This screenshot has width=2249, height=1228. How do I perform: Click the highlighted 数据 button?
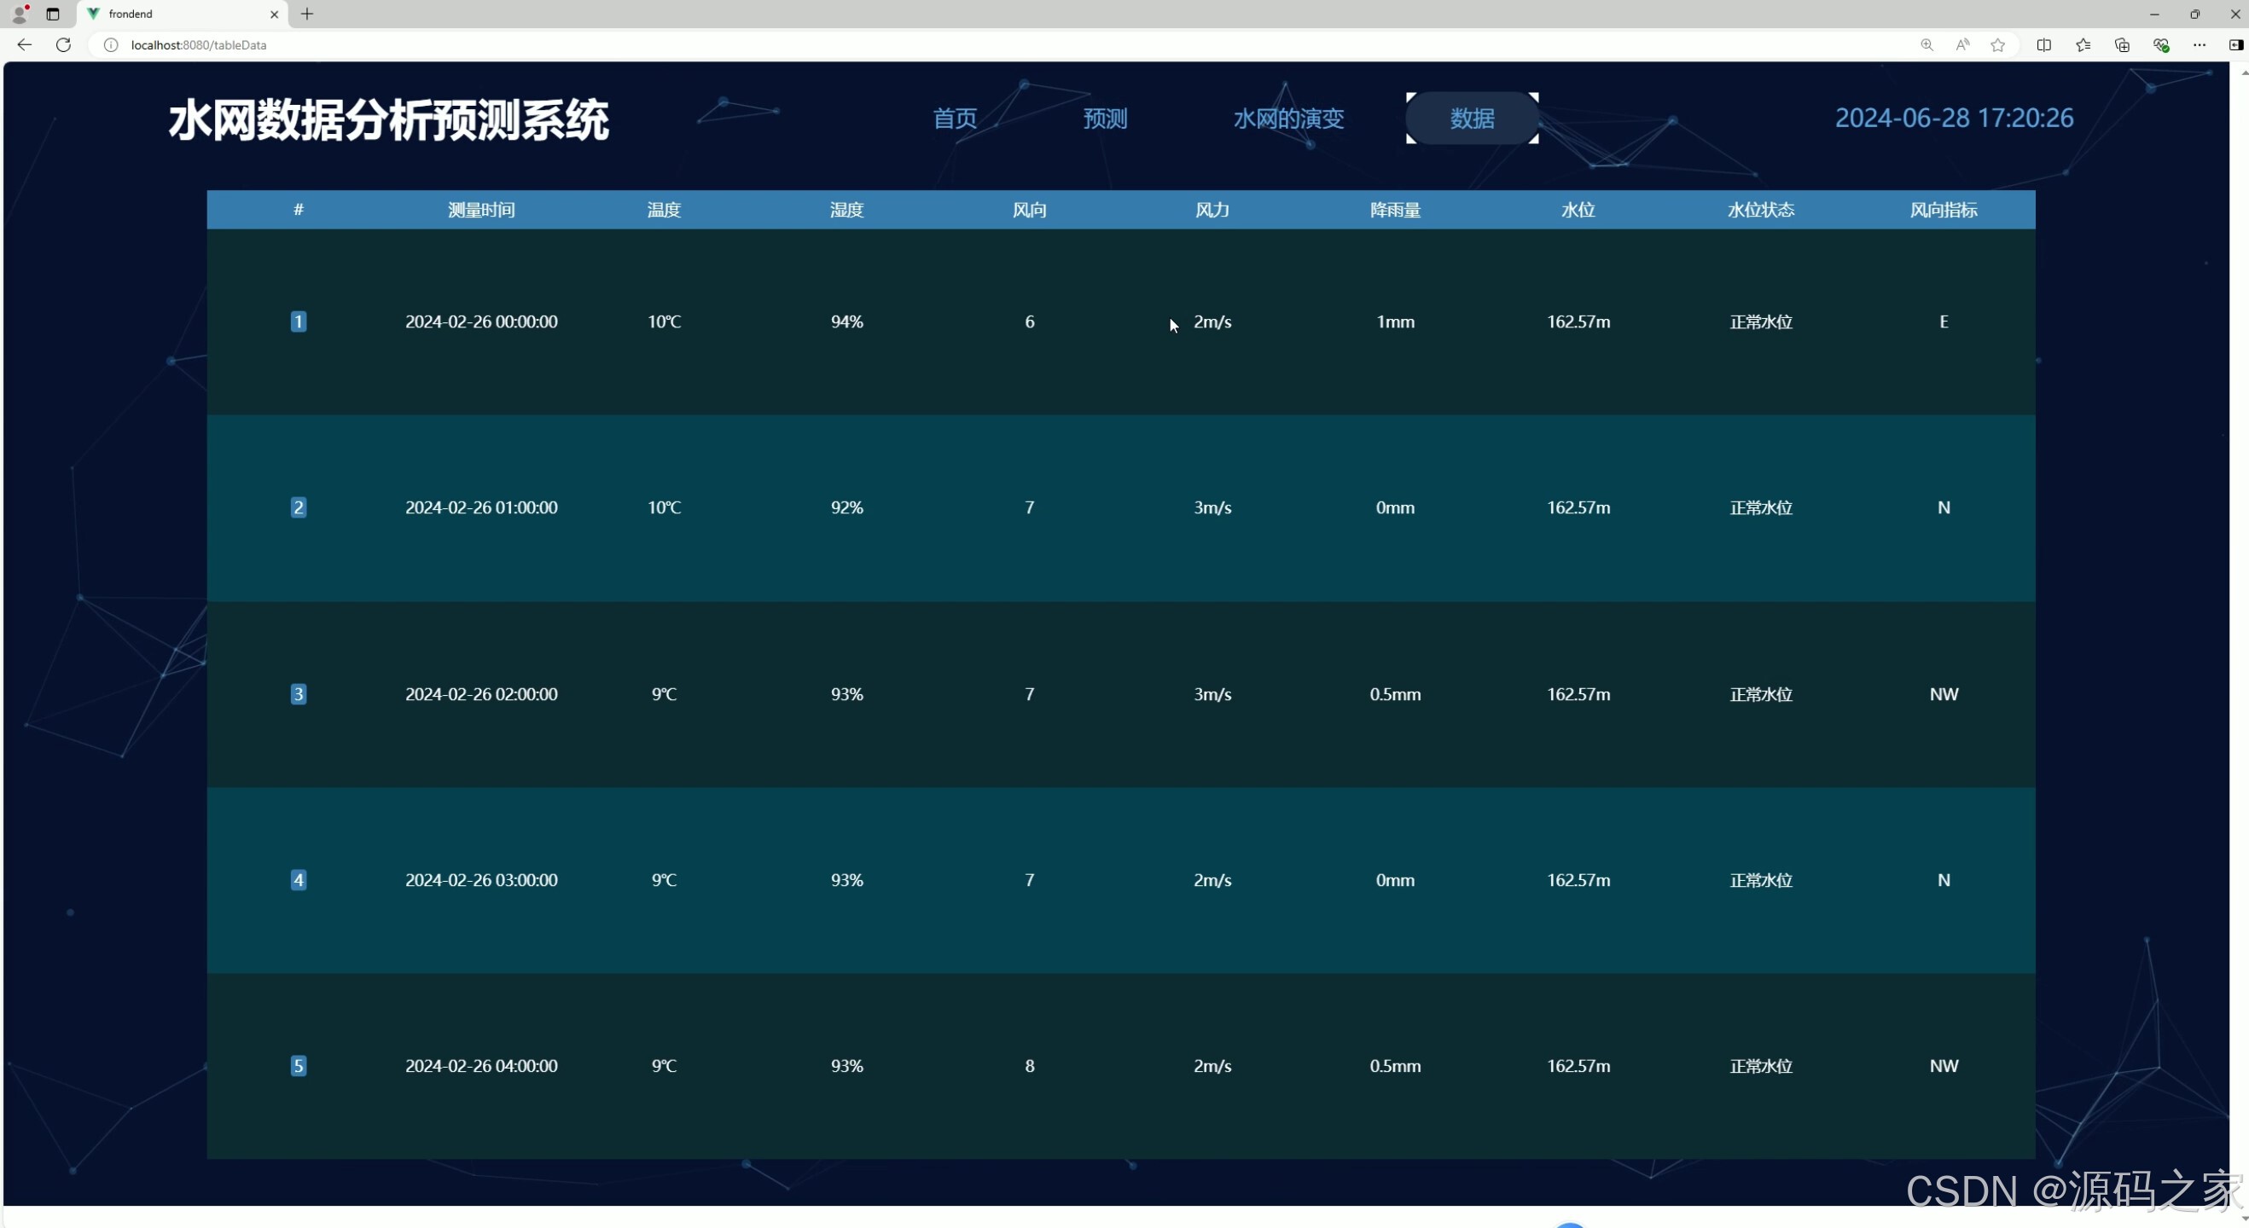pyautogui.click(x=1472, y=119)
